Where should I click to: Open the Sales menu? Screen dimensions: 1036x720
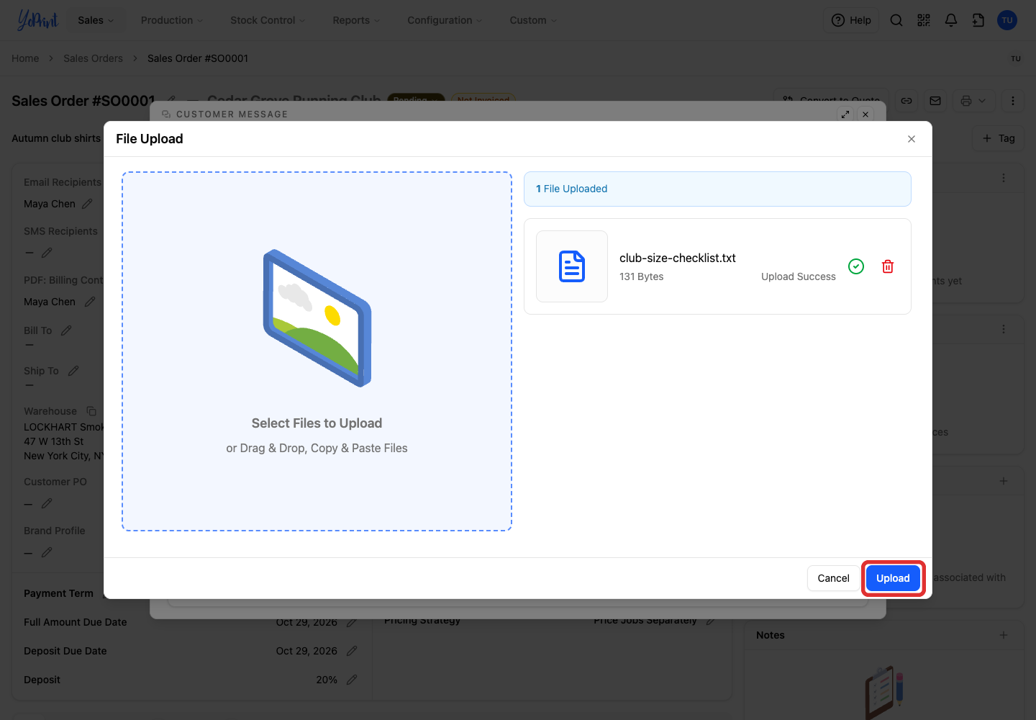pyautogui.click(x=96, y=20)
